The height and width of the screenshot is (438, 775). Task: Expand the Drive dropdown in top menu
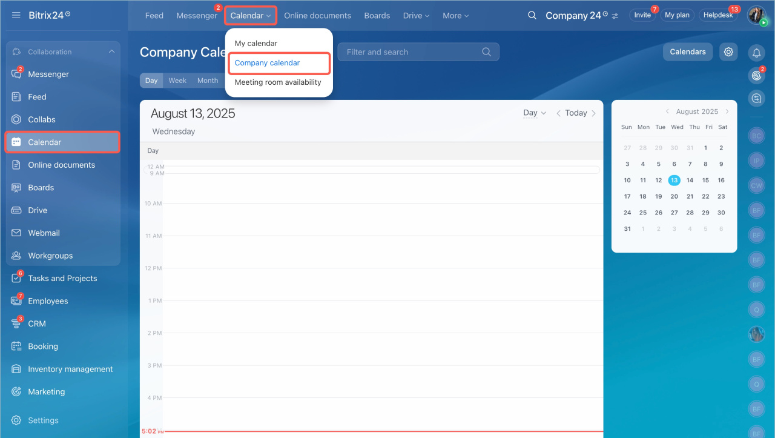coord(416,16)
